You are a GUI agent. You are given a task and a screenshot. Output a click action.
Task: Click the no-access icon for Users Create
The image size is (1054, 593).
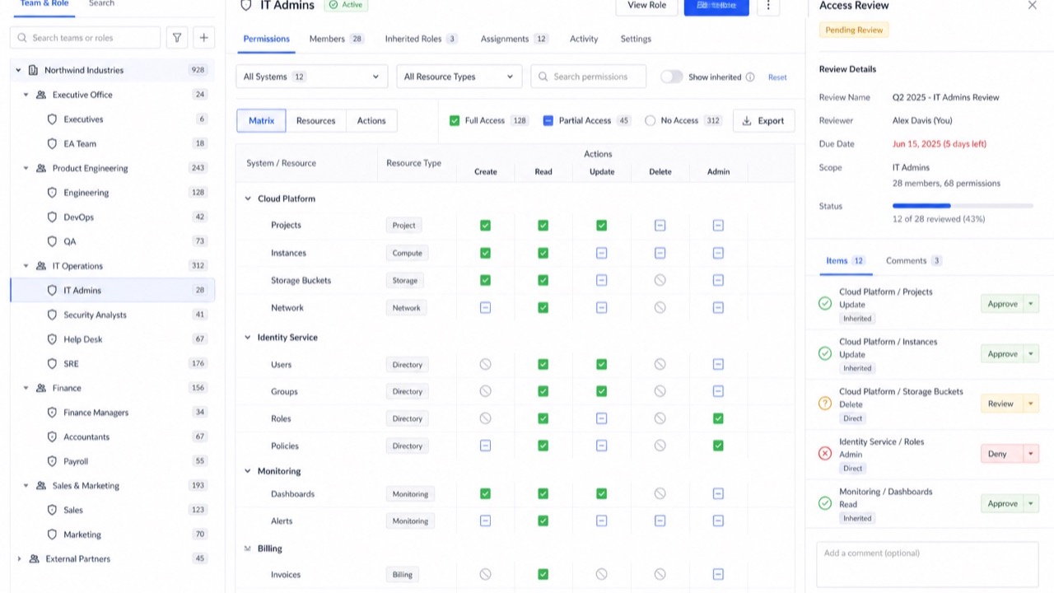[486, 364]
